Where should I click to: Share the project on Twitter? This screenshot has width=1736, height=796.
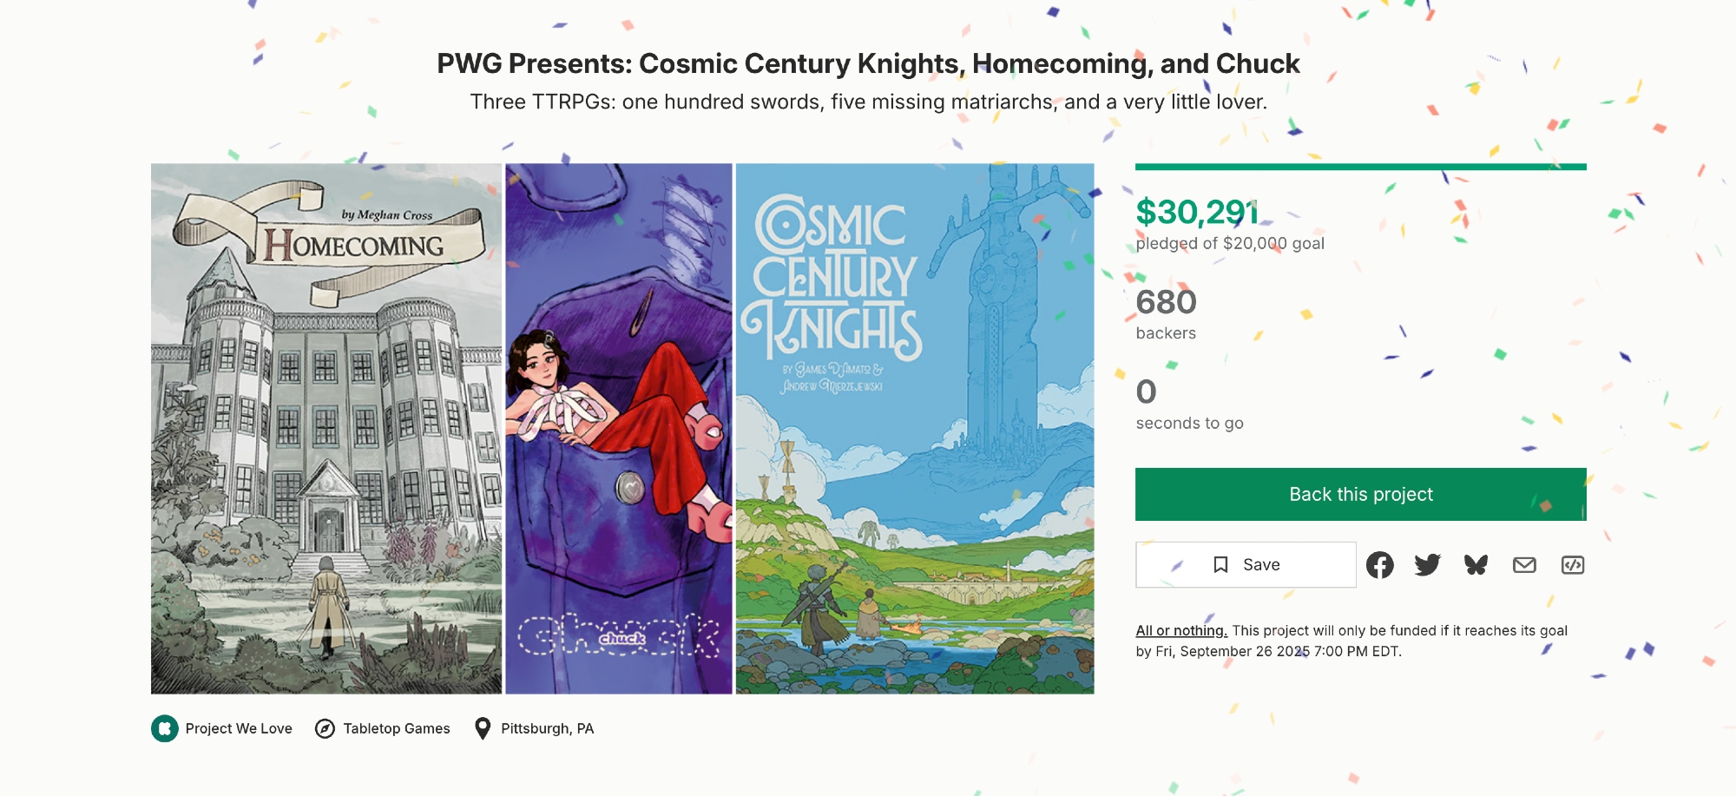coord(1427,565)
